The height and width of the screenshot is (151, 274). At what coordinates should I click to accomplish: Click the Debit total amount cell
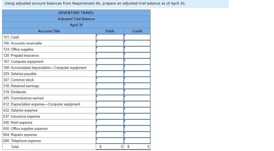pyautogui.click(x=110, y=147)
